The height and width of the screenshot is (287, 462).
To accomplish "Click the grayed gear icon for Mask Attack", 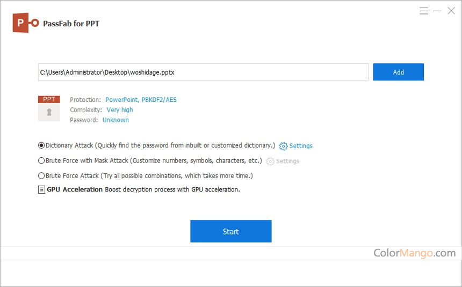I will (x=270, y=161).
